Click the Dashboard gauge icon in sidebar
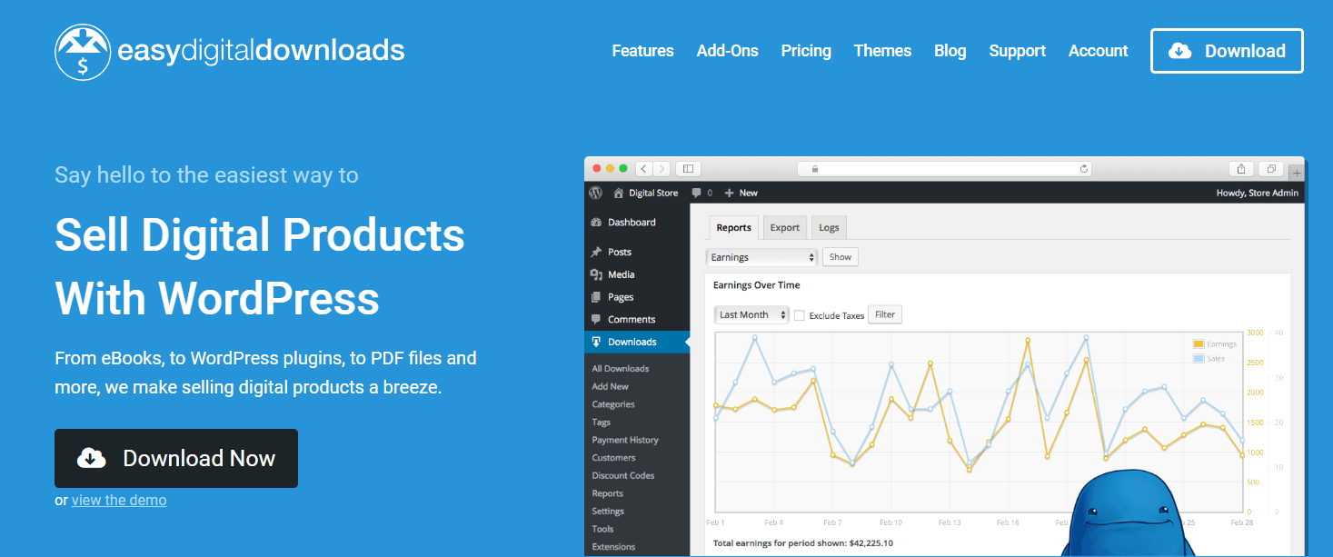Image resolution: width=1333 pixels, height=557 pixels. [596, 223]
